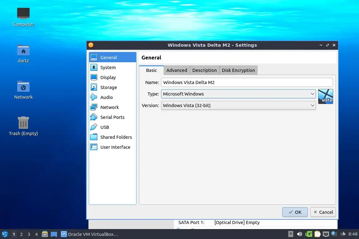Switch to workspace 4 in the panel
359x239 pixels.
[36, 234]
